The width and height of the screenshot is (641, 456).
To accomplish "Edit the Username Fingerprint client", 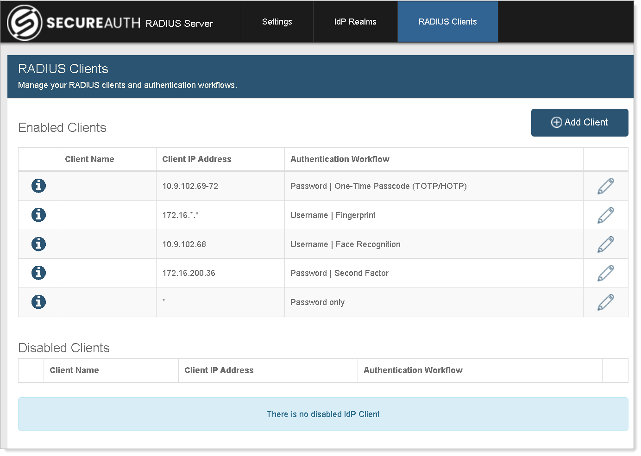I will point(605,215).
